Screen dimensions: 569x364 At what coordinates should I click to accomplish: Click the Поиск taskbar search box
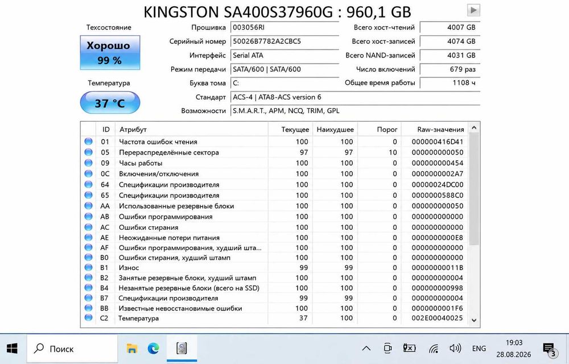click(72, 349)
